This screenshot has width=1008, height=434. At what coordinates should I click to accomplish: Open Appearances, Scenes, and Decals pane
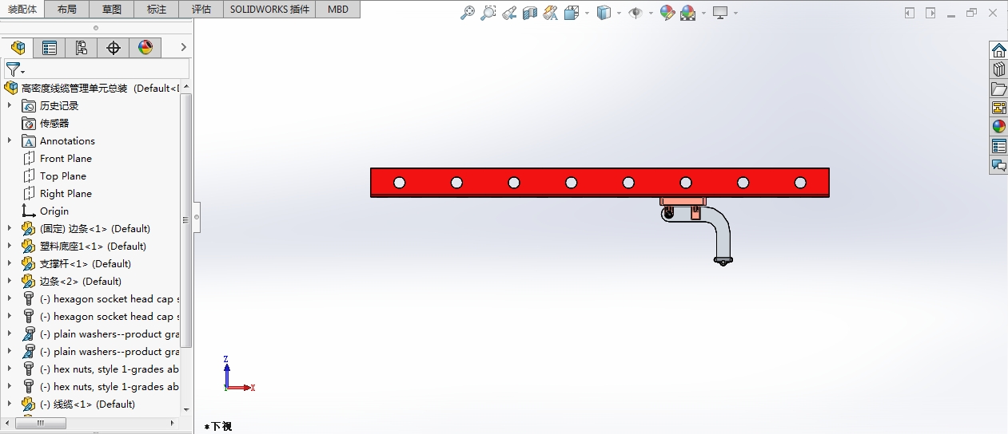click(x=998, y=127)
